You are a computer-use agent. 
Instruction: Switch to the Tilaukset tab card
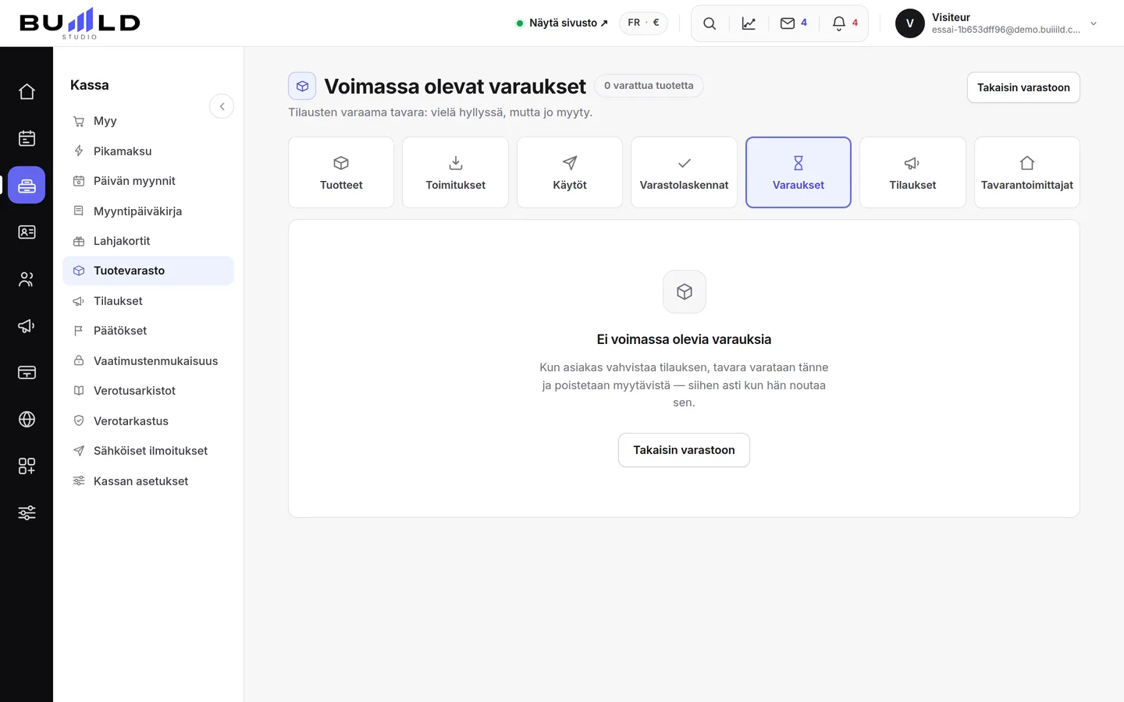click(912, 172)
